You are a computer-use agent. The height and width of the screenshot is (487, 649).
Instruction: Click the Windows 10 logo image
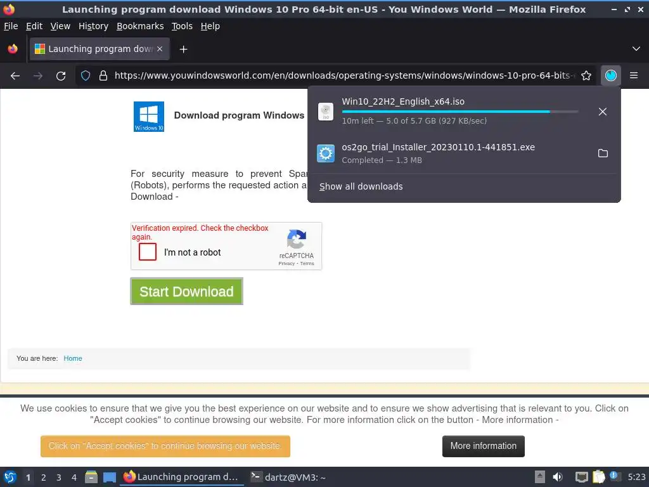(x=149, y=117)
